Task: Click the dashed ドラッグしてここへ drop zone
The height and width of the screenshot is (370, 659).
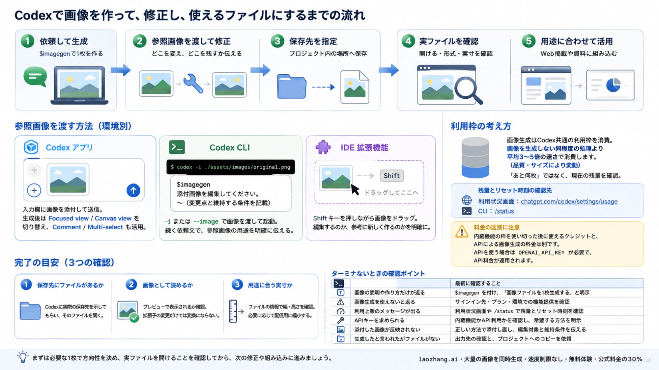Action: [369, 182]
